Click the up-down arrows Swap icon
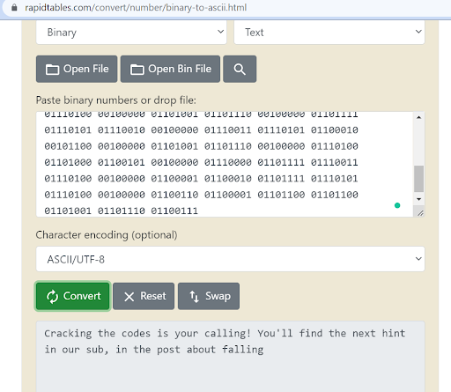Screen dimensions: 451x392 [x=194, y=296]
